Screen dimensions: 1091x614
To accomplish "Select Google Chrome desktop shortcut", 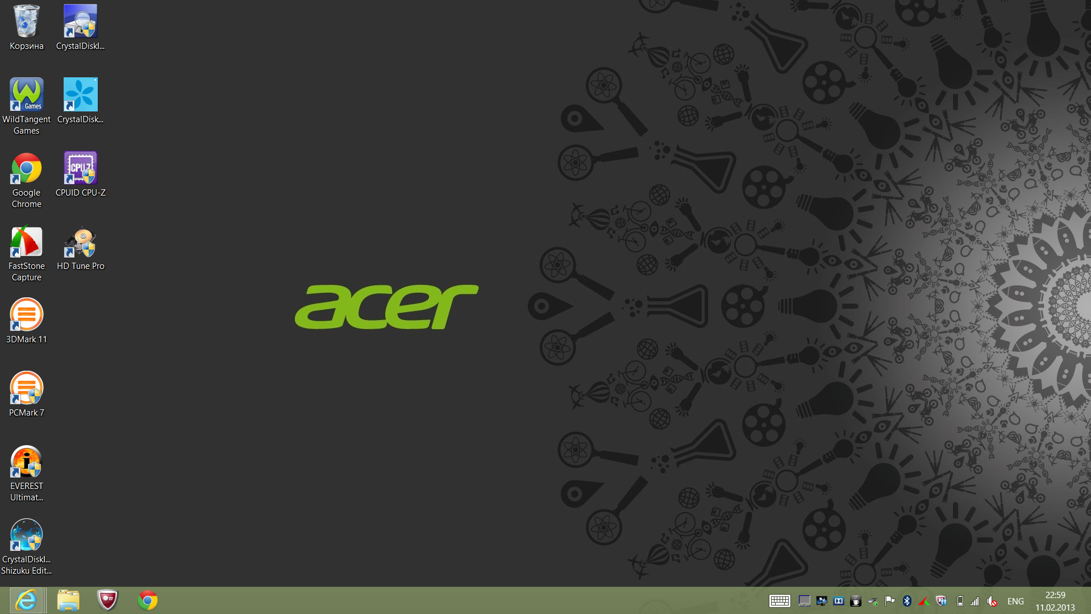I will (26, 180).
